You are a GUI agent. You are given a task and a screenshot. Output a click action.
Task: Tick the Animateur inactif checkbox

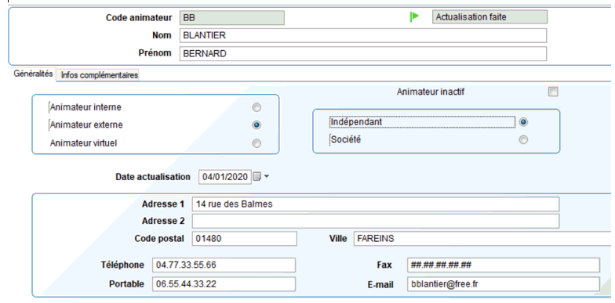coord(553,92)
